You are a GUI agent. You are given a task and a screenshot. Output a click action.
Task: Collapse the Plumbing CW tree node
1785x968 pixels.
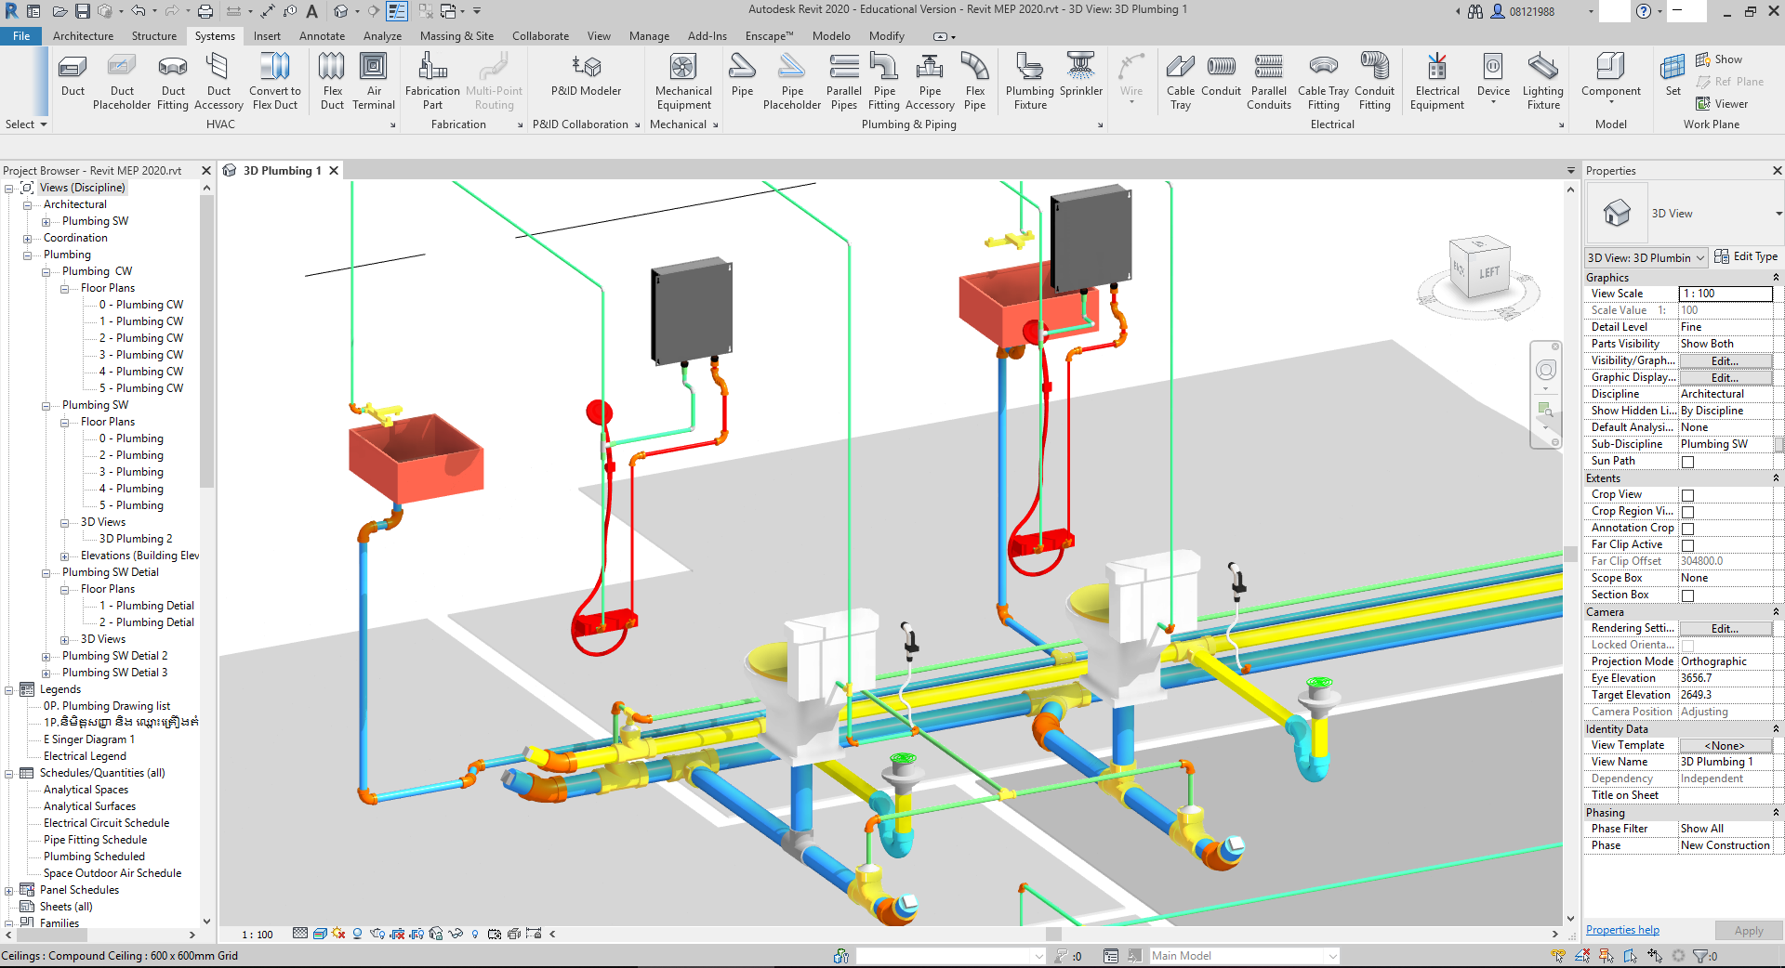coord(46,272)
